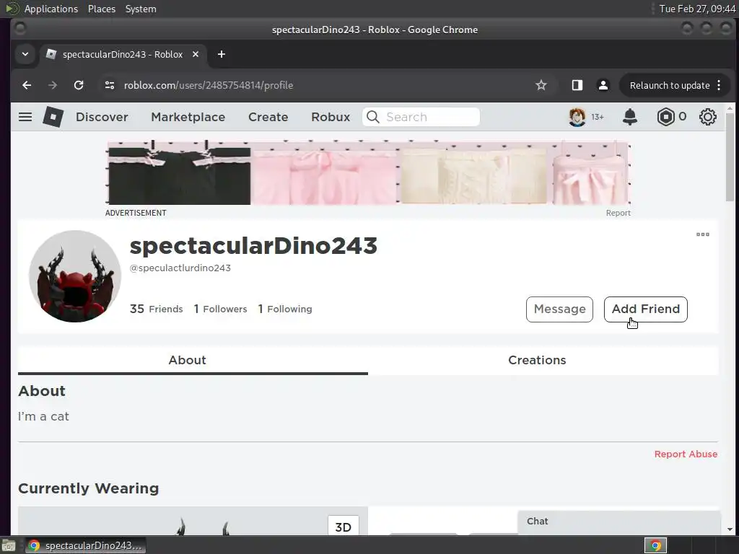Open Chrome side panel icon

577,85
